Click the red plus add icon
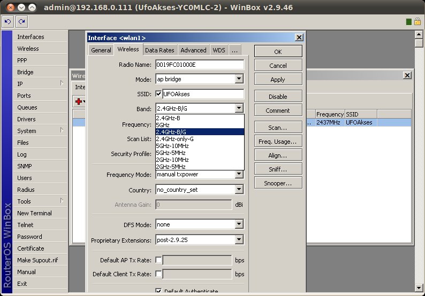Screen dimensions: 425x296 (x=79, y=101)
